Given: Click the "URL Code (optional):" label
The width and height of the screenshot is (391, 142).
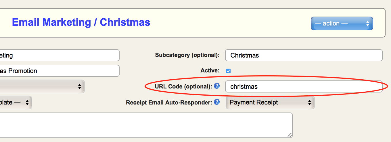Looking at the screenshot, I should coord(183,86).
